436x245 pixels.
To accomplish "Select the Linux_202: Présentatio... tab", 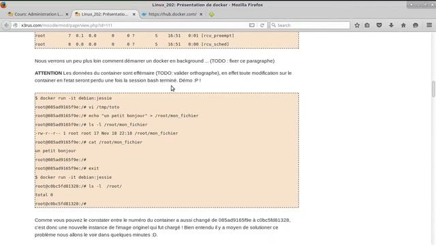I will coord(105,14).
